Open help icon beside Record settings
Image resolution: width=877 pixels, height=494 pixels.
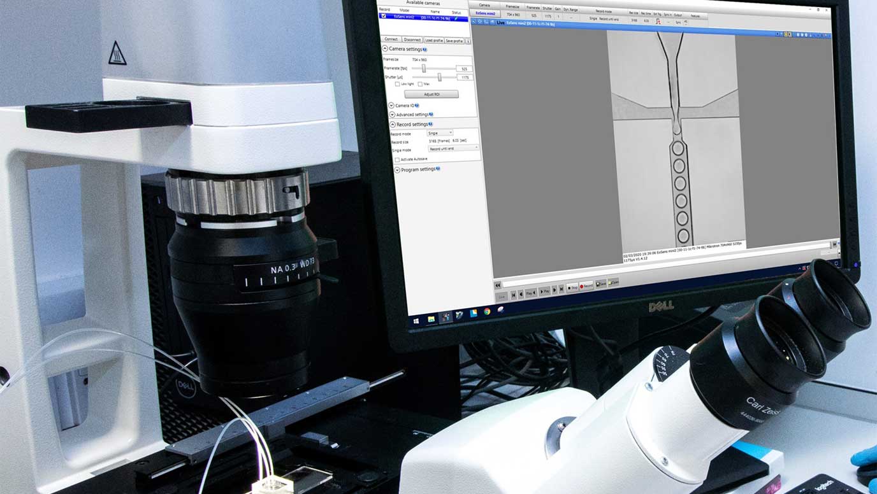[430, 124]
